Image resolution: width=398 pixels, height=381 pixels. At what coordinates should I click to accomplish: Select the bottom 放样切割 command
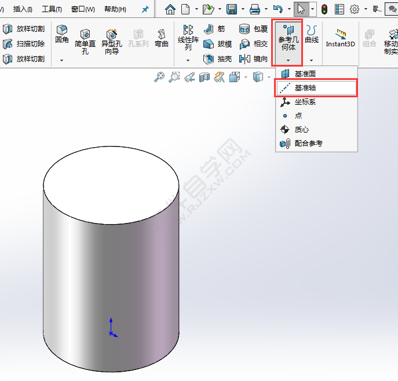[24, 59]
